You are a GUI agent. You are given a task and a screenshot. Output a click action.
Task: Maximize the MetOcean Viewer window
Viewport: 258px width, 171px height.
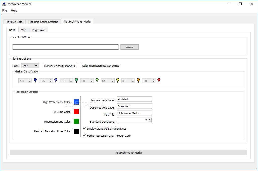click(x=240, y=4)
